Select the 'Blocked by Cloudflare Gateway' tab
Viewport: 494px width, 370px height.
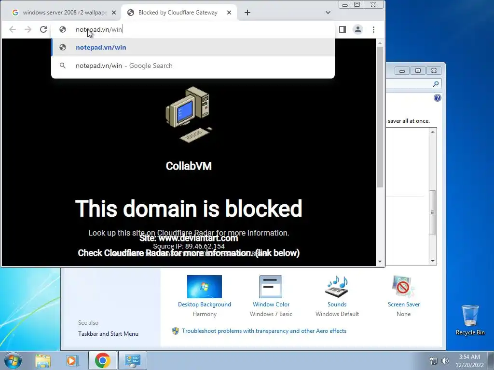click(178, 13)
